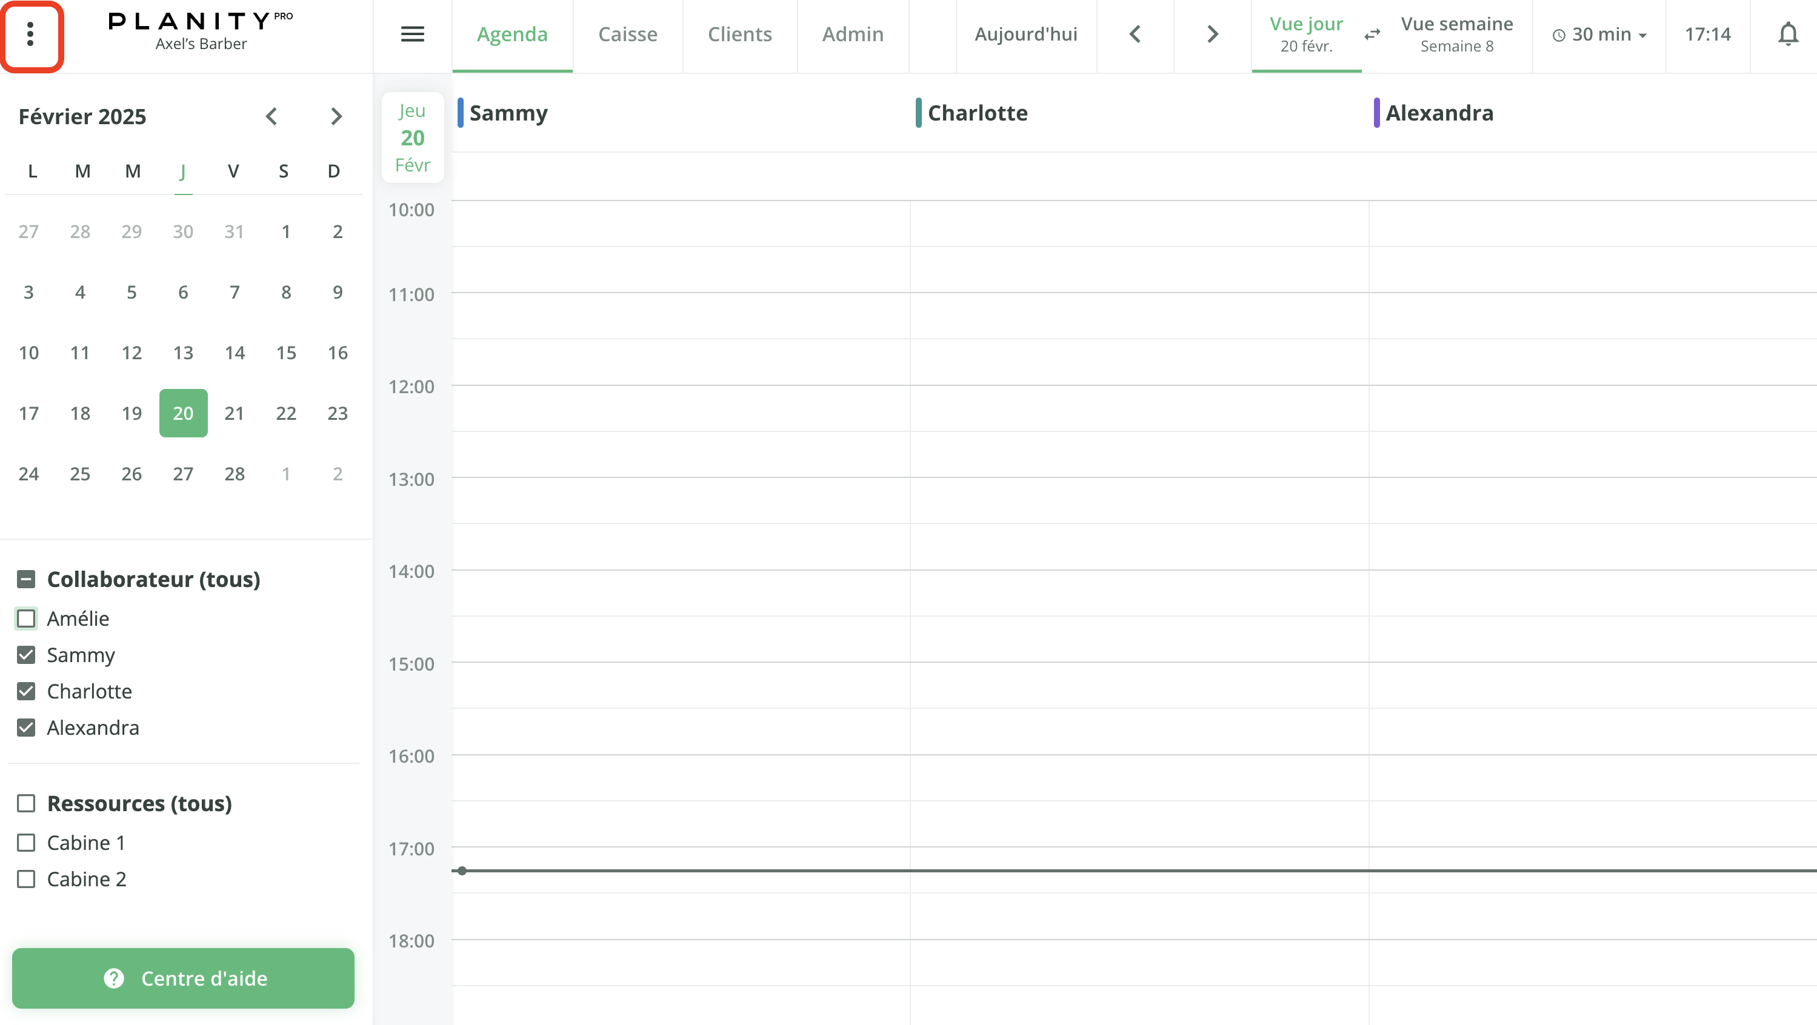Go to previous day with left arrow
Viewport: 1817px width, 1025px height.
click(1135, 35)
